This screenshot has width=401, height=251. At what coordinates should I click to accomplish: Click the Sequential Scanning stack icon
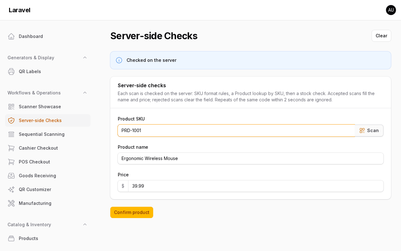(11, 134)
